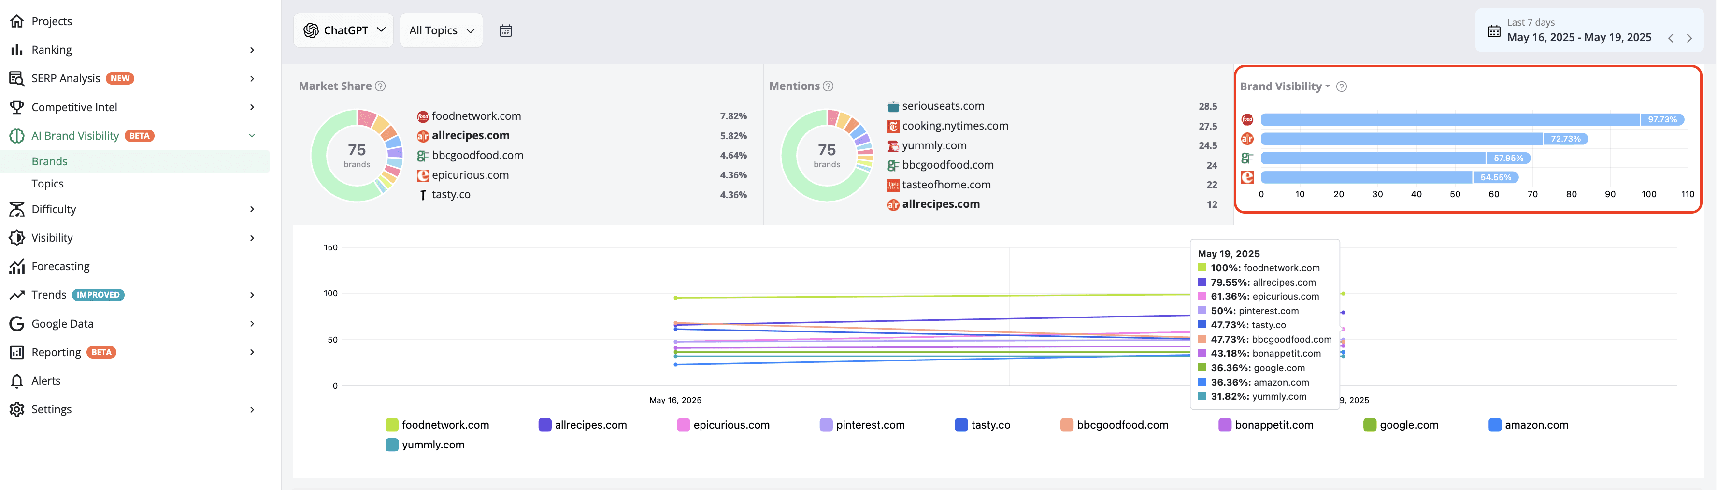Click foodnetwork.com in Market Share list
Viewport: 1717px width, 490px height.
[476, 116]
